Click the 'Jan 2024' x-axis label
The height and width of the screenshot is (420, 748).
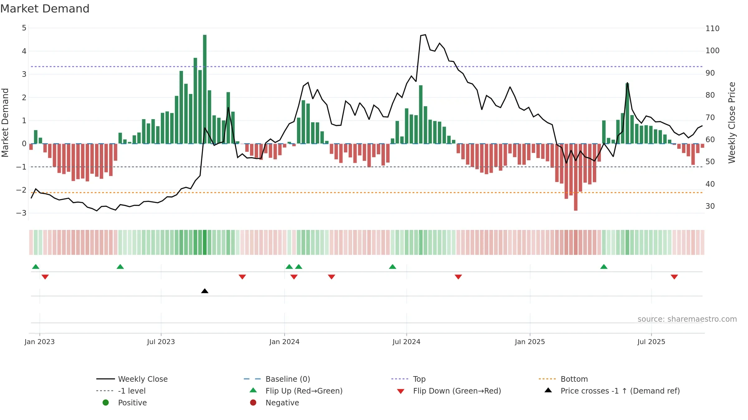(285, 342)
